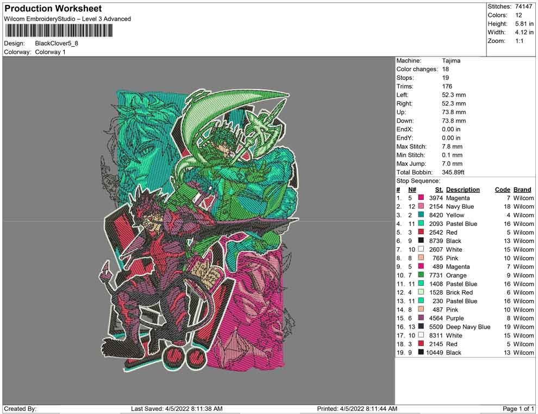Click the White swatch with 2607 stitches
The image size is (538, 414).
click(421, 249)
